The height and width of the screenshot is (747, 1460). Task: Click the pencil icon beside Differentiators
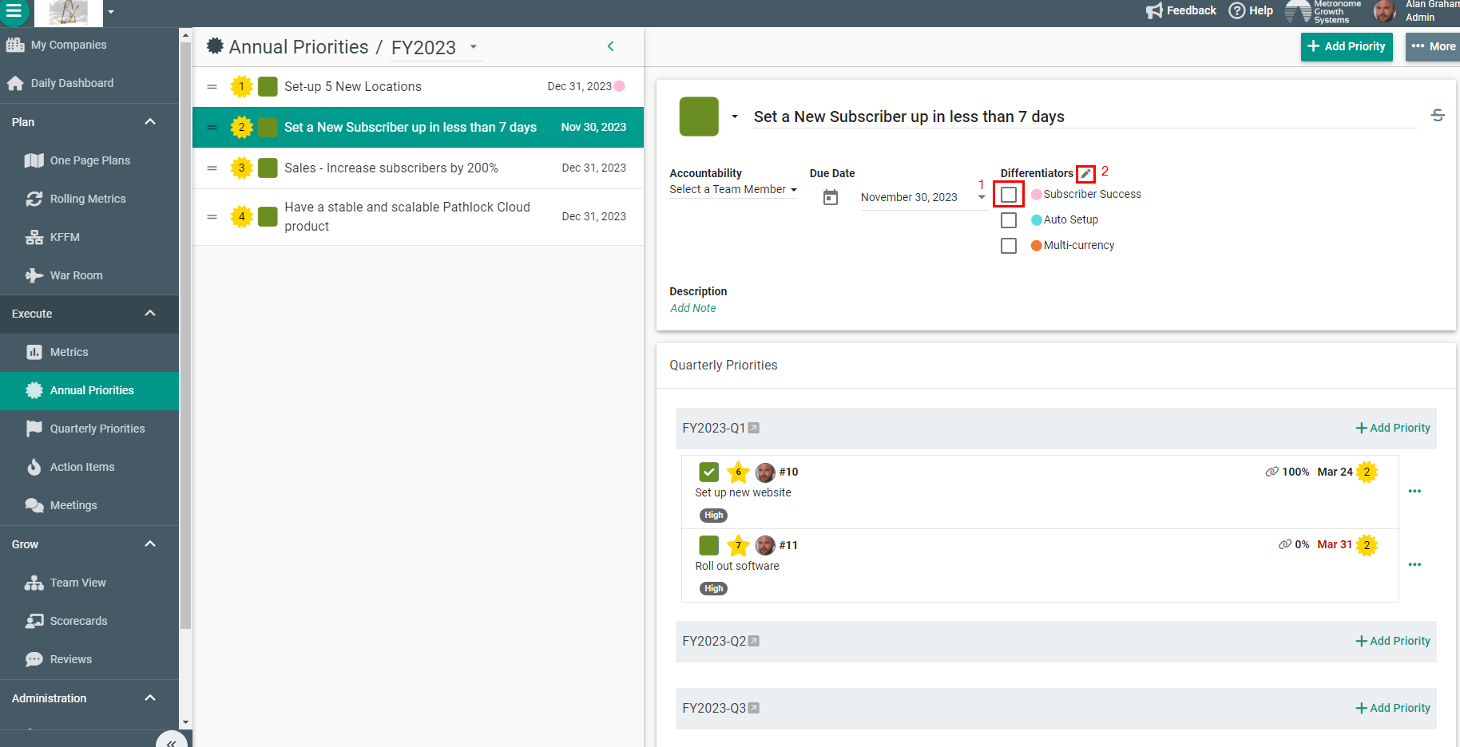point(1085,174)
